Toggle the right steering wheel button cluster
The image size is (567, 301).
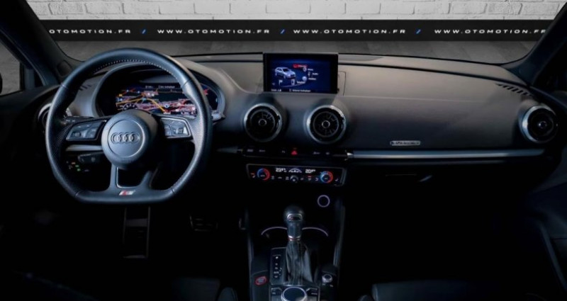click(176, 128)
